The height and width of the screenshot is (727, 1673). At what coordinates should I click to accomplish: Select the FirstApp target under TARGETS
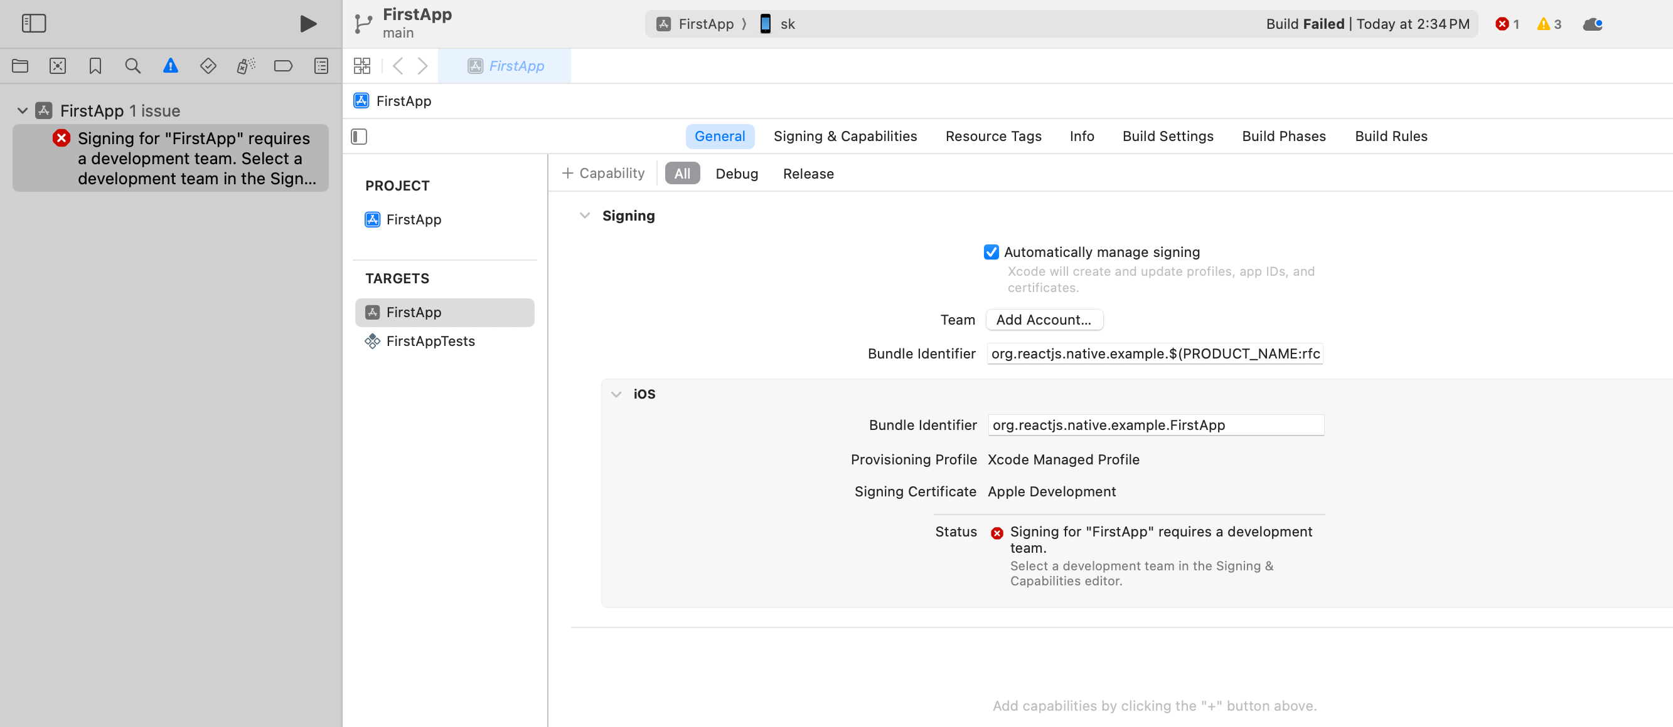445,313
